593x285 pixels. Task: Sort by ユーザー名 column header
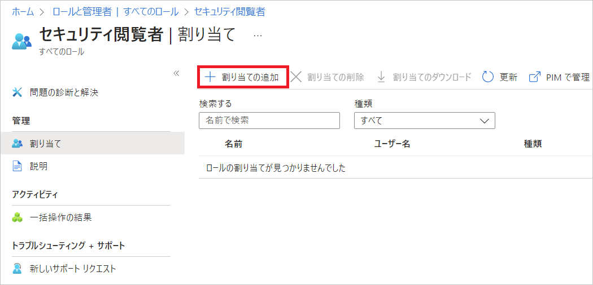pos(392,144)
